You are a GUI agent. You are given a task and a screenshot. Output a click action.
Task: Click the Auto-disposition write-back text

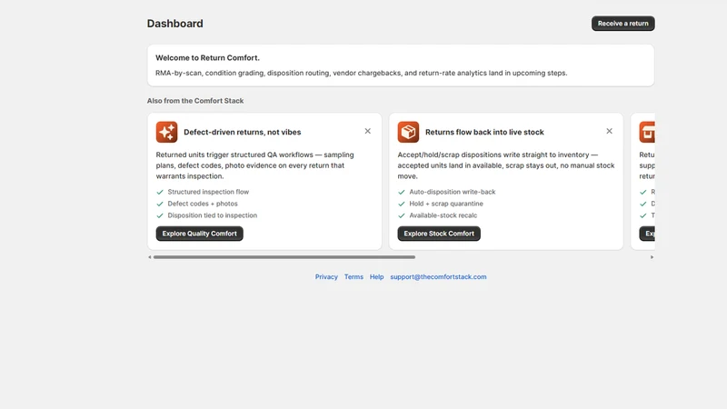[452, 192]
